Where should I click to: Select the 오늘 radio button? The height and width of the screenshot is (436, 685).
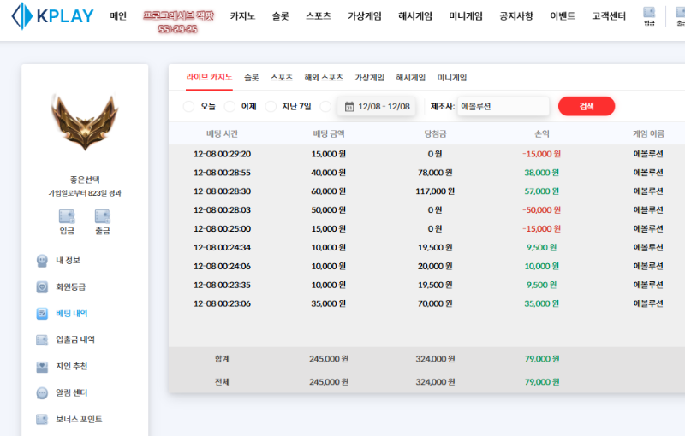coord(188,106)
